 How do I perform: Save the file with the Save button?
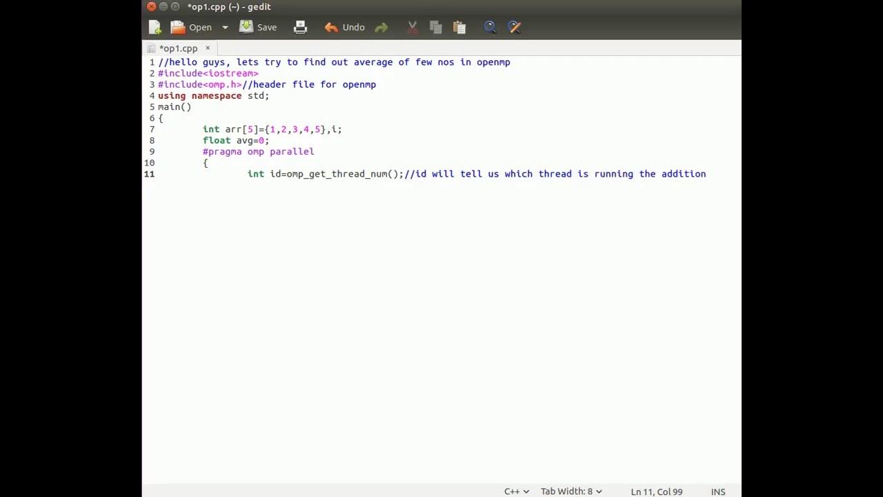[x=258, y=28]
